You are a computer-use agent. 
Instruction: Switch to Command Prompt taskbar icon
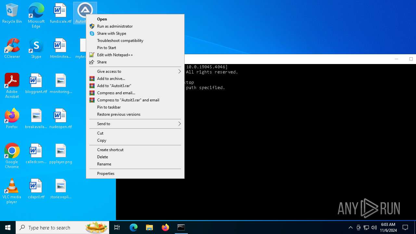(181, 227)
